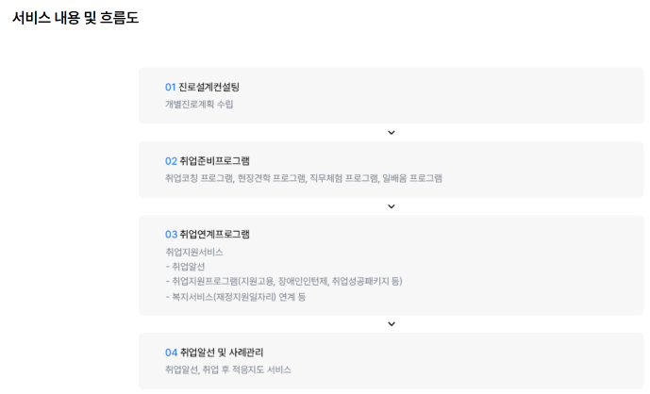
Task: Select the 진로설계컨설팅 title
Action: pos(208,87)
